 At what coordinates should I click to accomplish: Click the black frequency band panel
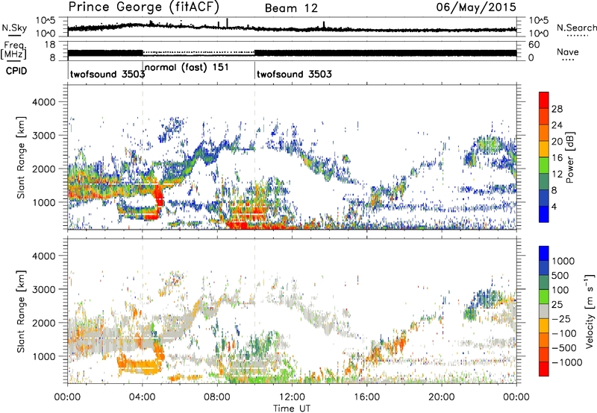pyautogui.click(x=292, y=51)
